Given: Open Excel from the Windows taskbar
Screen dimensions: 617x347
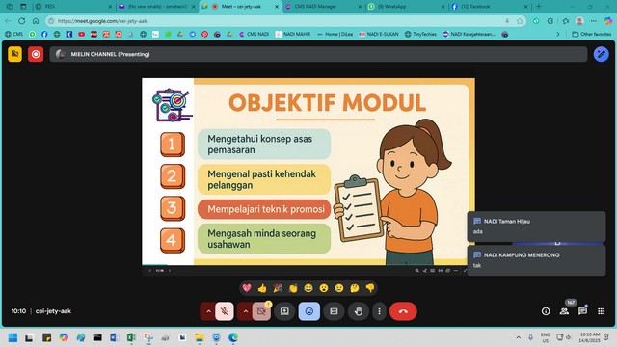Looking at the screenshot, I should [131, 337].
